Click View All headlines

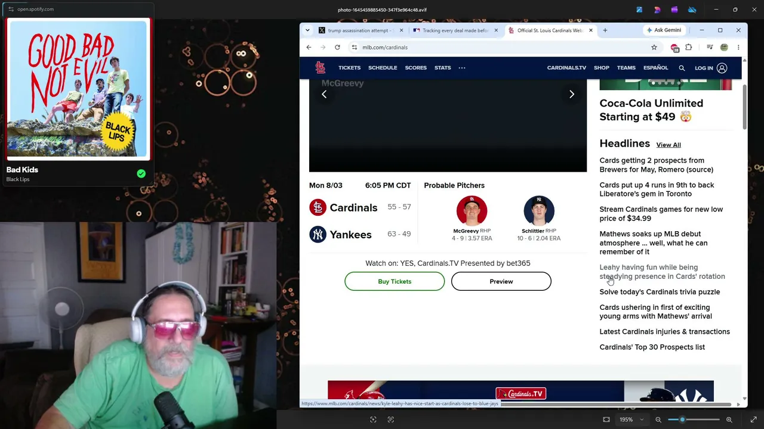pos(668,145)
